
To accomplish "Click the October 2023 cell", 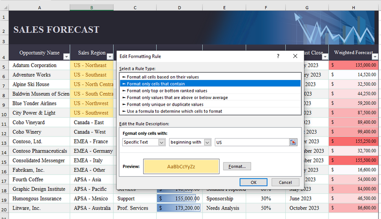I will pos(307,208).
